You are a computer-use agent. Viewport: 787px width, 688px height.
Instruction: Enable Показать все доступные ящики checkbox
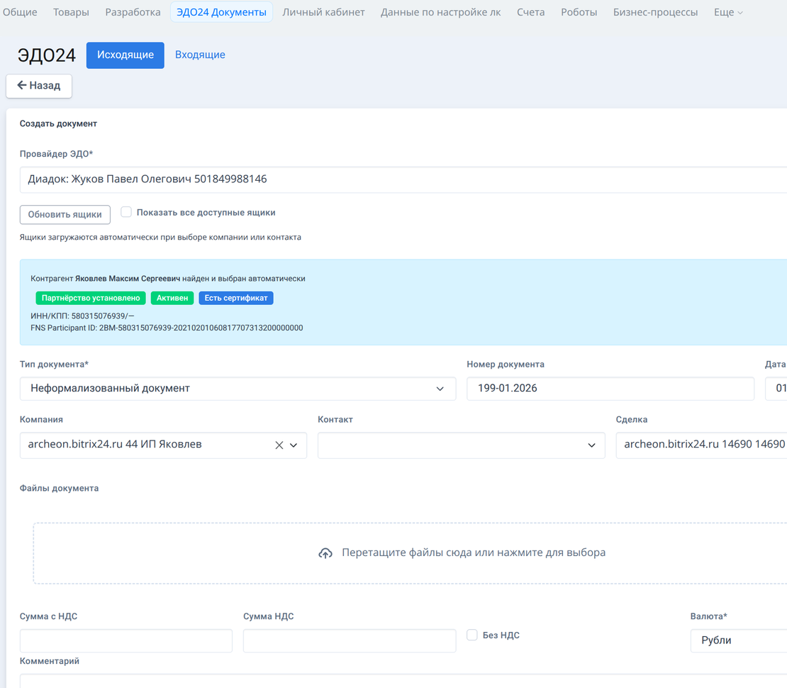point(126,212)
